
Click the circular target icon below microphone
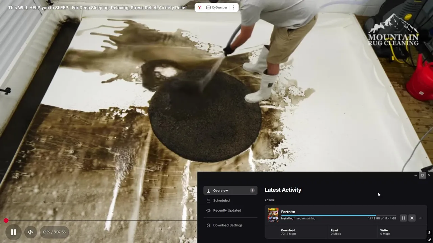point(429,239)
